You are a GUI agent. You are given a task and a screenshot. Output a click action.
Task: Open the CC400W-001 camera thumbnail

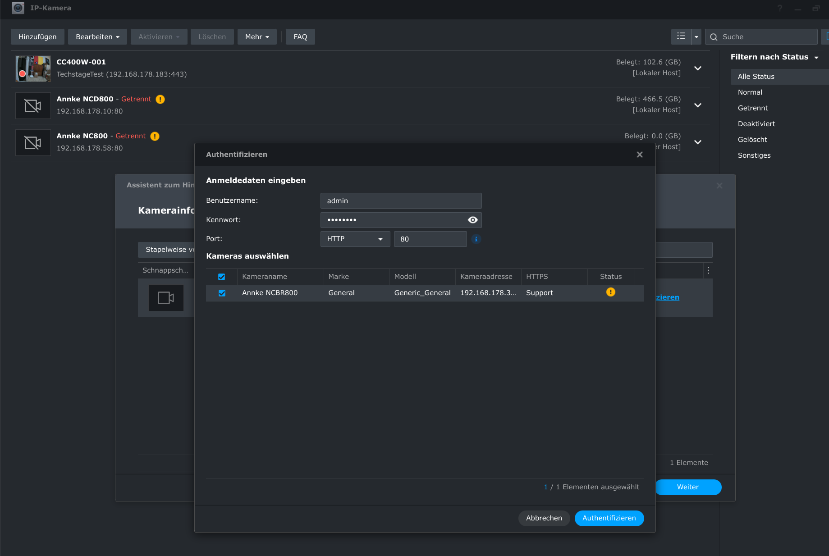(x=33, y=68)
